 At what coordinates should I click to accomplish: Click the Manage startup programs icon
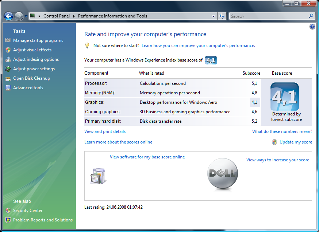click(8, 40)
